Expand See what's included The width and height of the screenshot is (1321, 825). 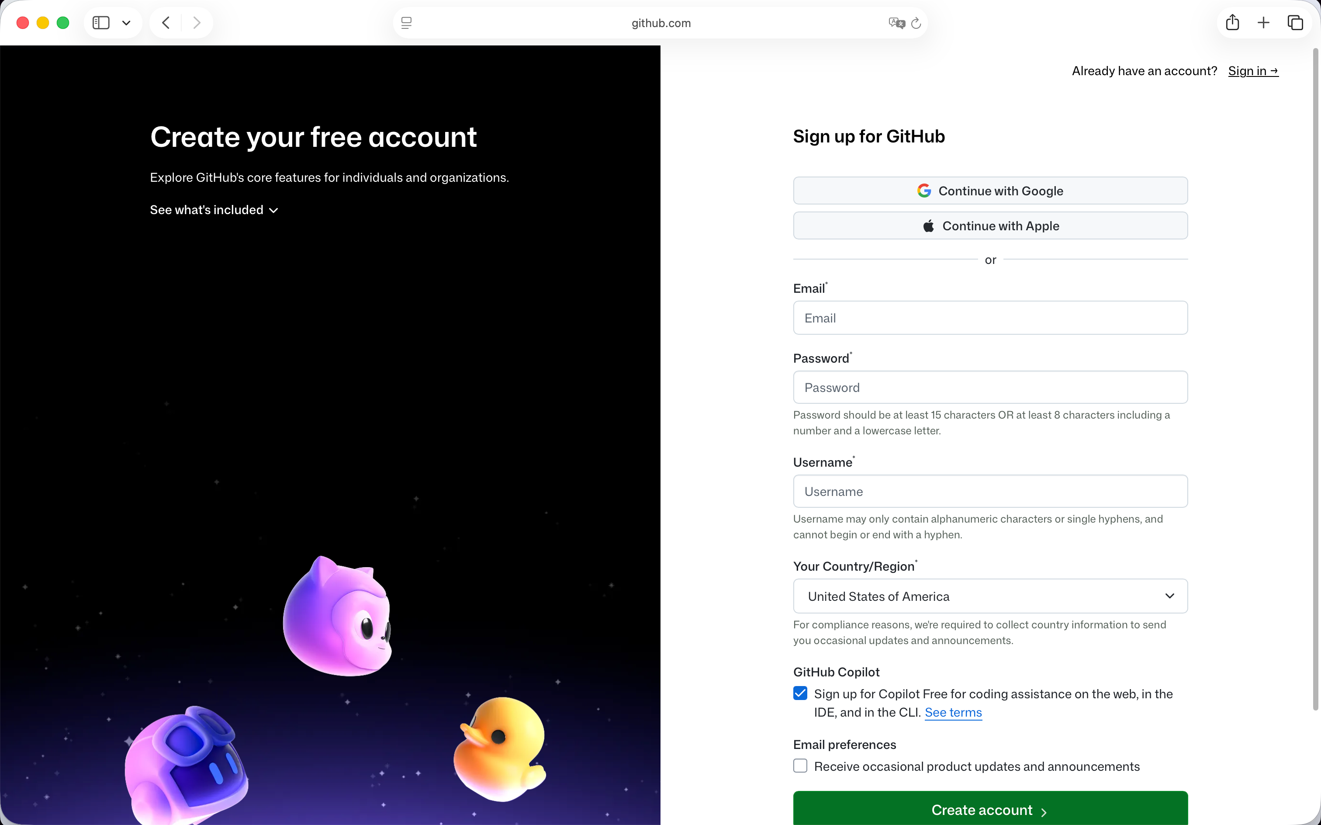(214, 210)
